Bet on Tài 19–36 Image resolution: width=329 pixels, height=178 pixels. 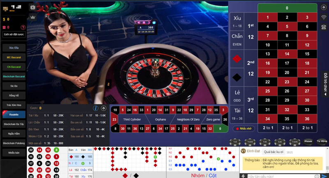pyautogui.click(x=237, y=114)
